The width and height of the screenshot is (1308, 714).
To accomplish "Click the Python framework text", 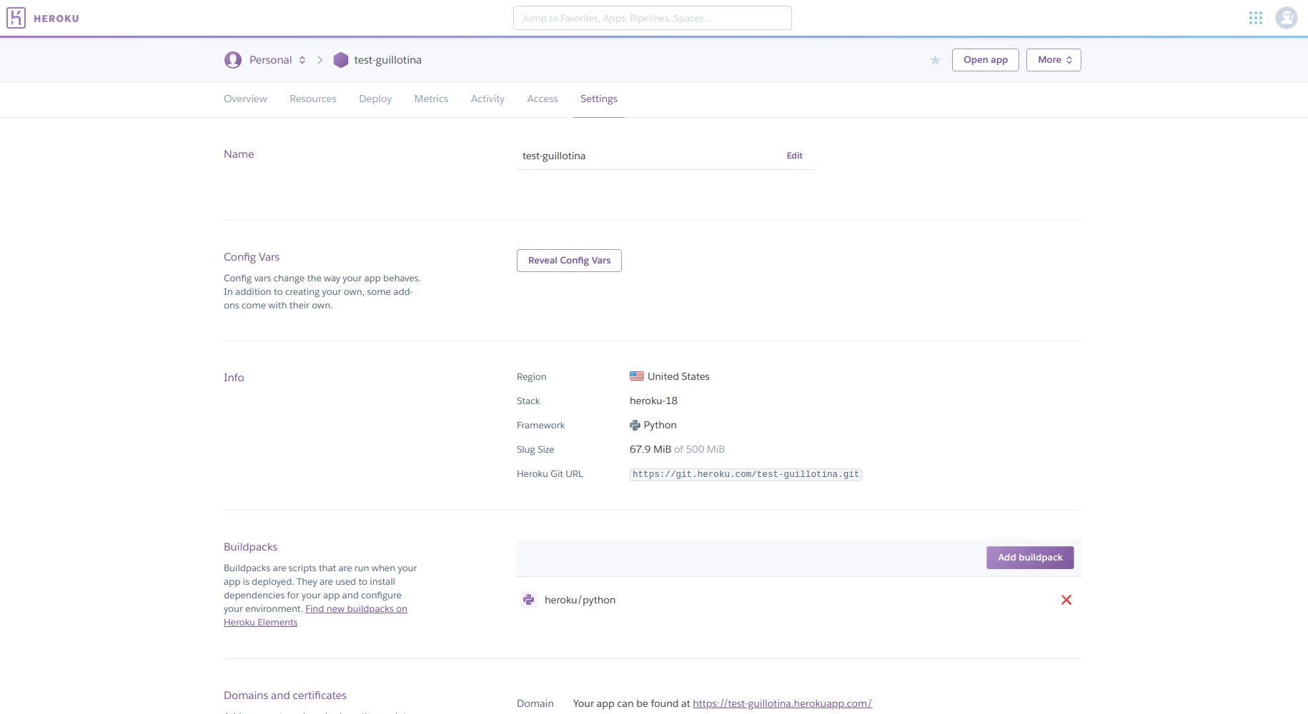I will pyautogui.click(x=660, y=425).
